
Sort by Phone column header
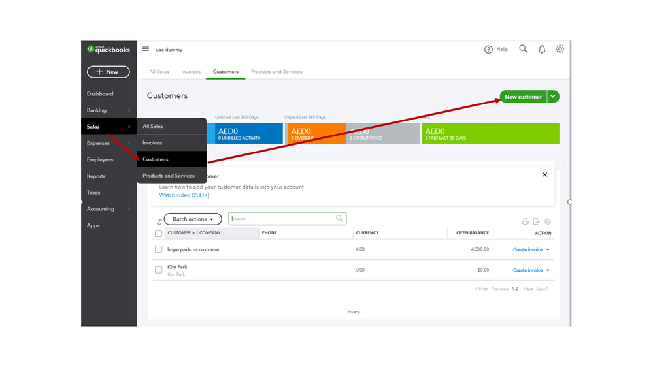click(x=269, y=233)
